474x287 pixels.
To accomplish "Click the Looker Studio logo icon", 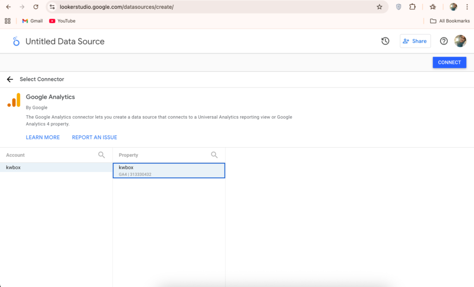I will pyautogui.click(x=16, y=41).
